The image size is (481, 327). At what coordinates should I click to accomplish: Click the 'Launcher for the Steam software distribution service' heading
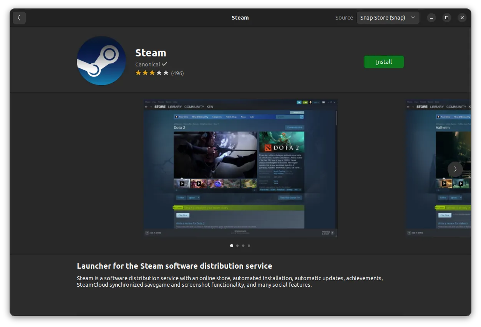click(174, 266)
